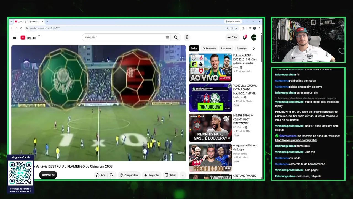Open a new browser tab
This screenshot has height=199, width=353.
coord(47,22)
